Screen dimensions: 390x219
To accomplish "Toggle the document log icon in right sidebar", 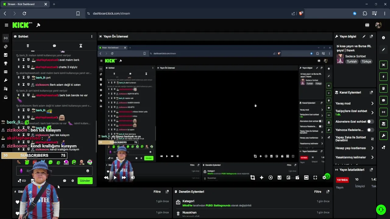I will 383,89.
